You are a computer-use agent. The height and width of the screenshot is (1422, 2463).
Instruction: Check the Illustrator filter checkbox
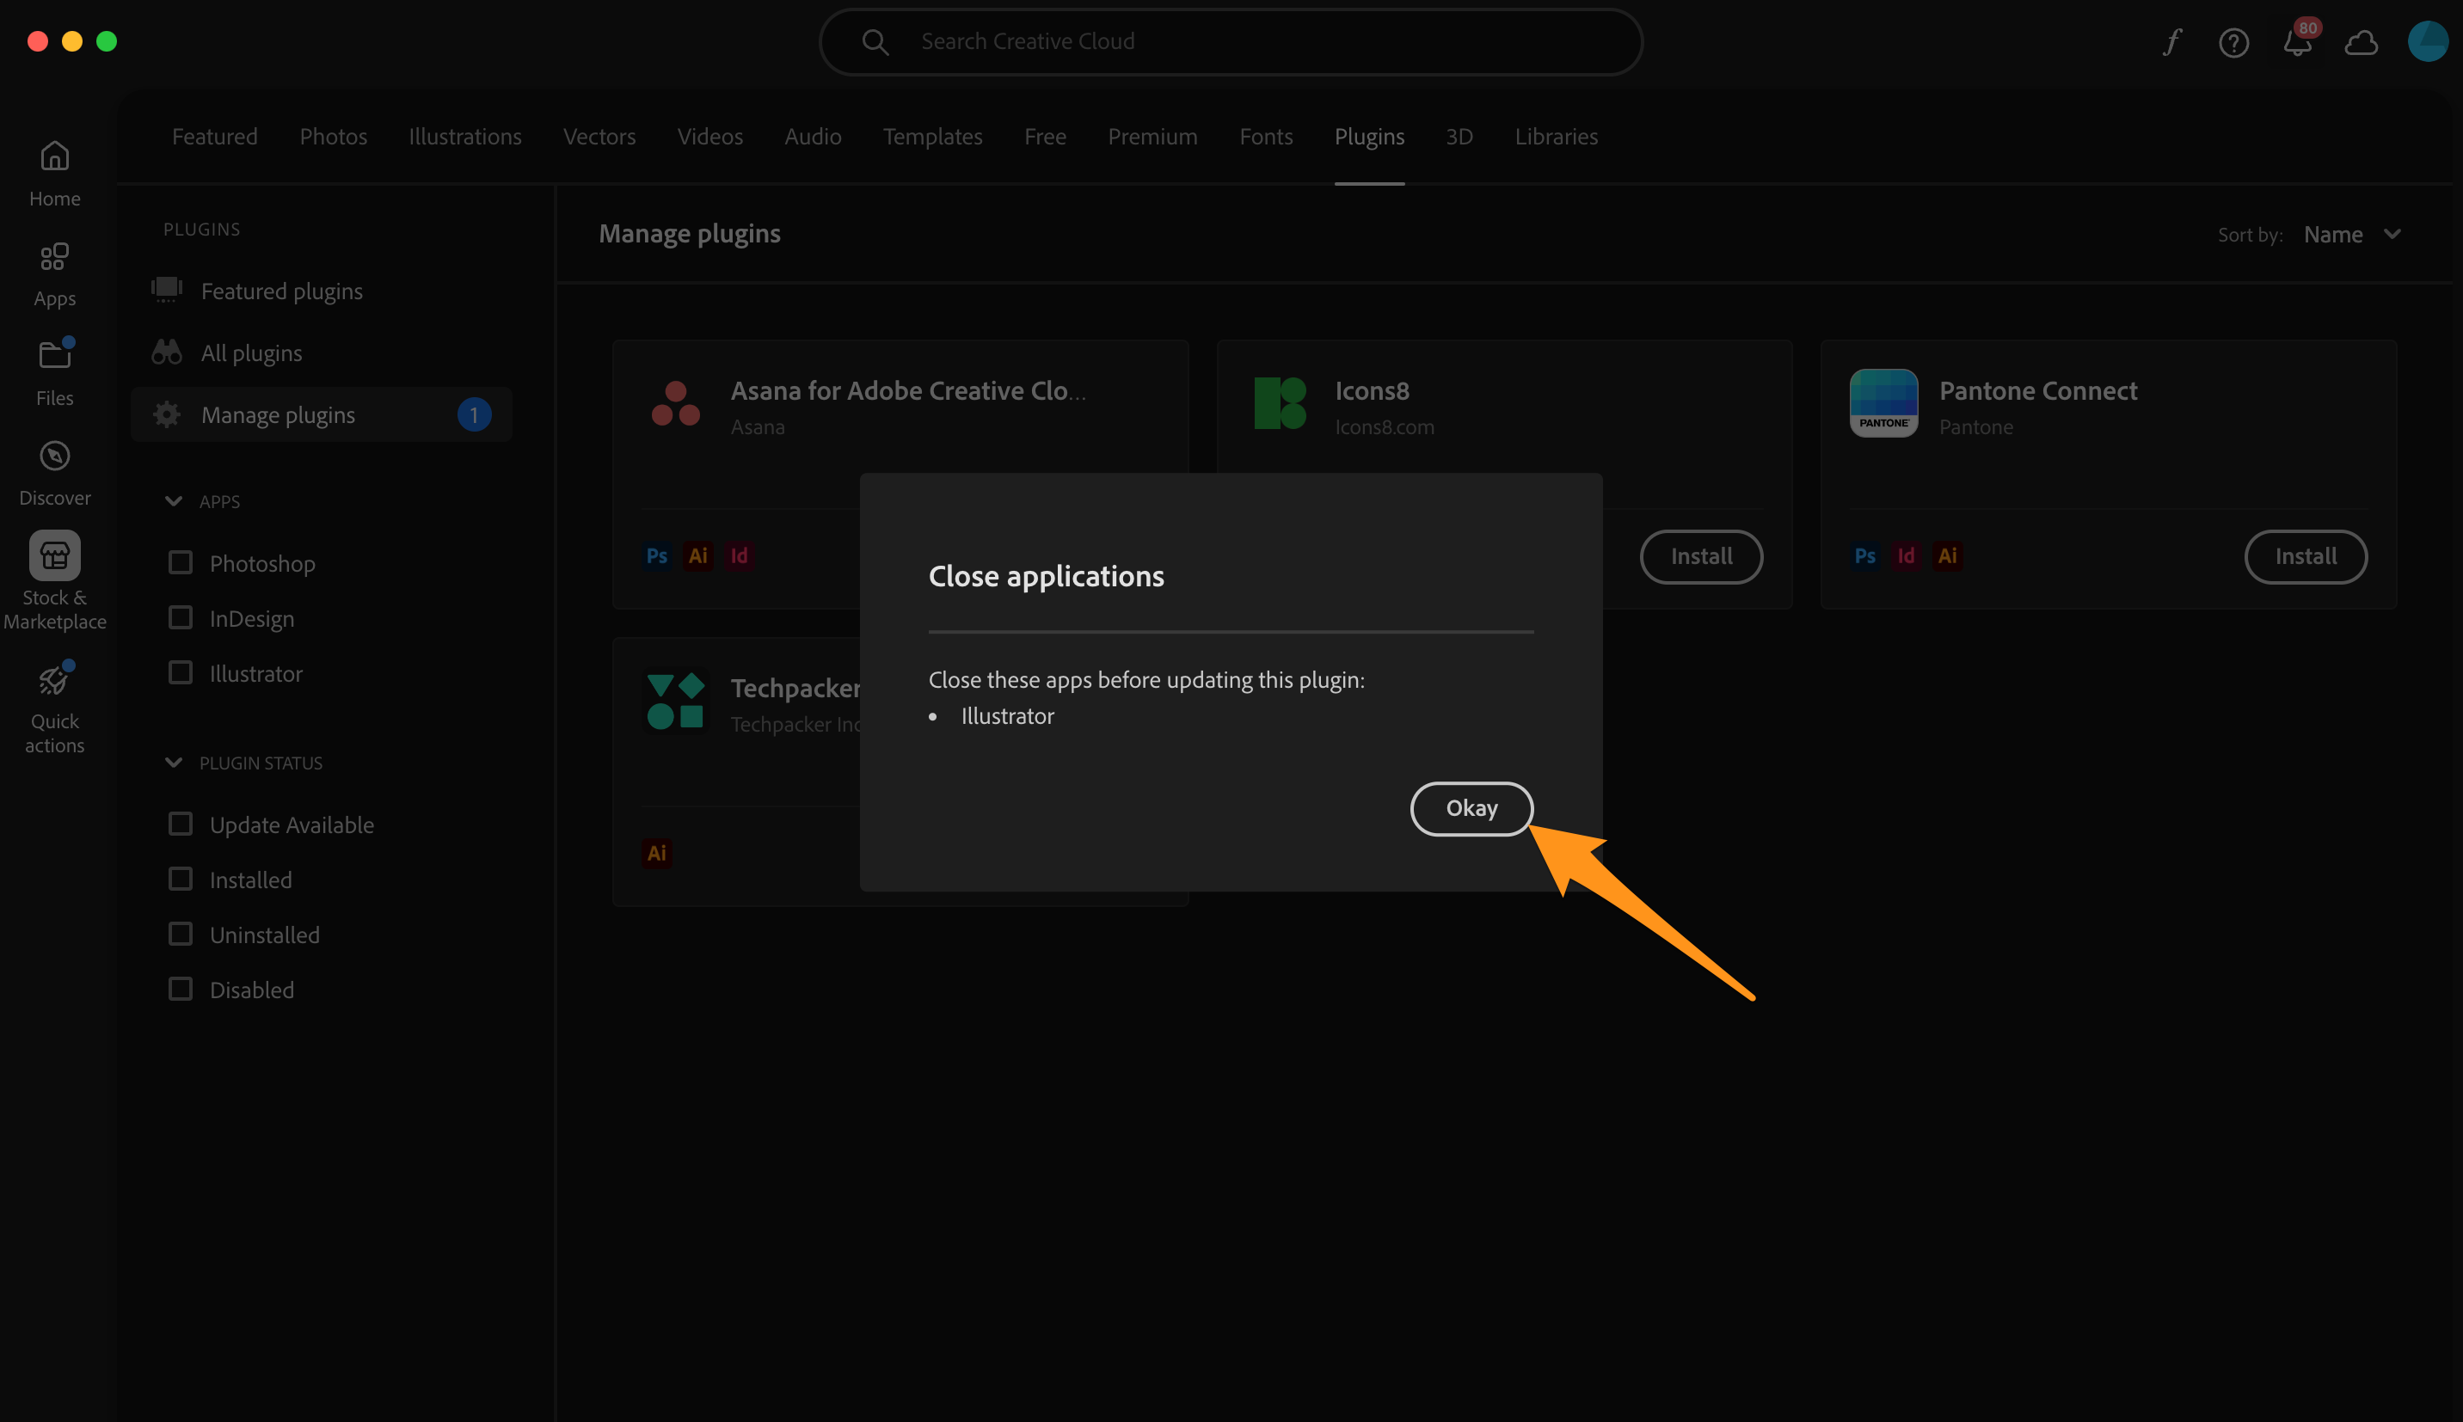181,672
